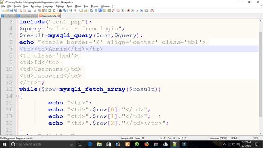Open the Language menu
263x148 pixels.
[x=48, y=7]
